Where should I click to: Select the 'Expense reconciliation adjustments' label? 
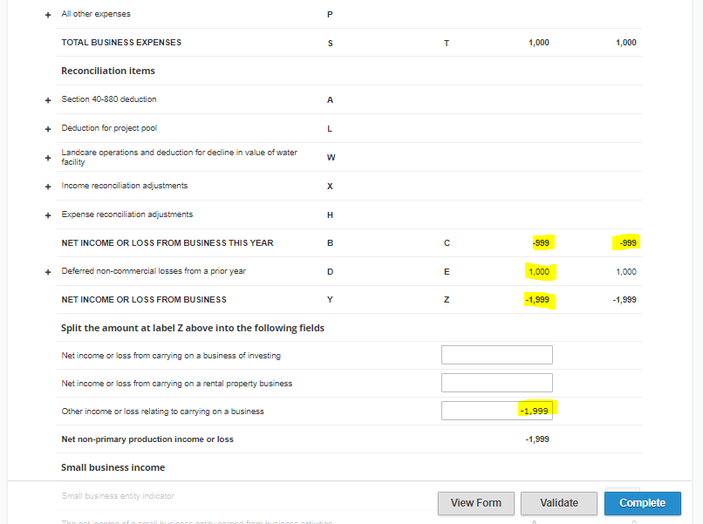click(127, 214)
